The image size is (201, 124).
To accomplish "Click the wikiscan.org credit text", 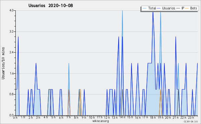I will point(100,121).
